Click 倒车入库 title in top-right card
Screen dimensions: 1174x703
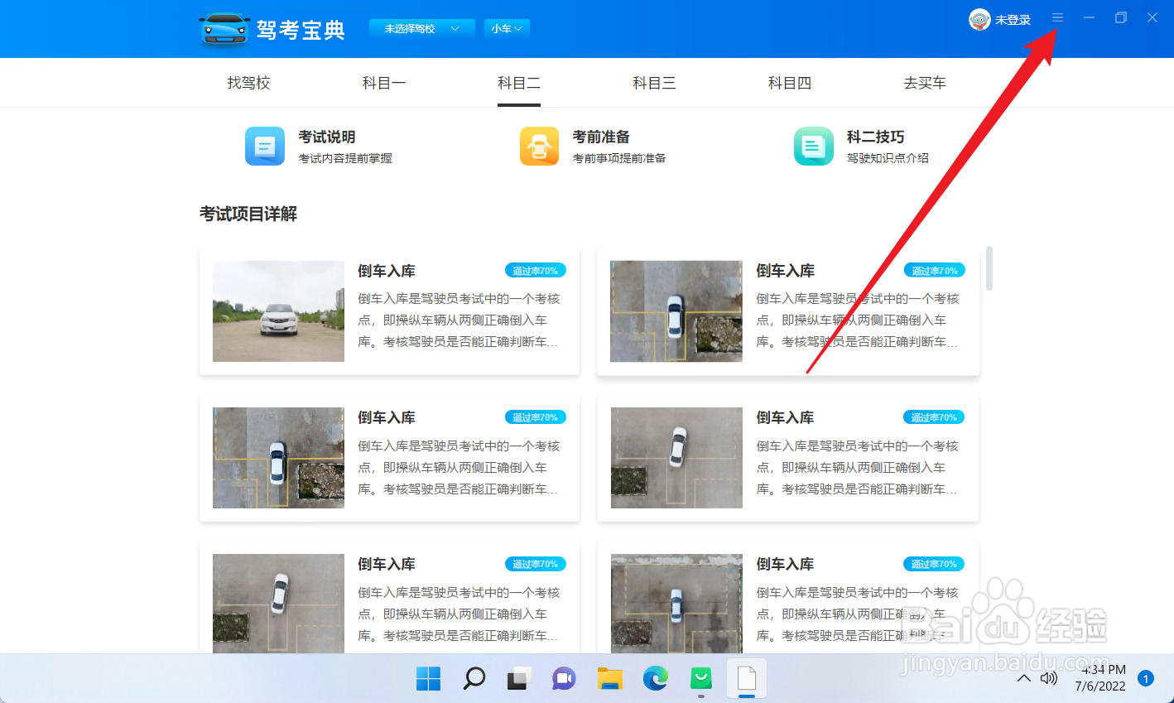786,271
